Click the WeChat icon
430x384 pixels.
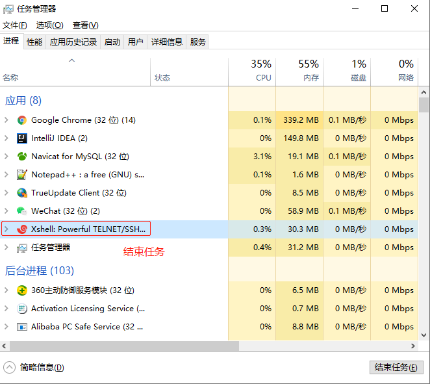click(x=22, y=211)
